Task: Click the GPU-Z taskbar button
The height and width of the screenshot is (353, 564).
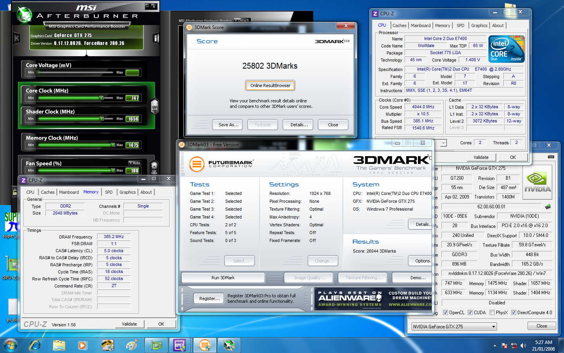Action: coord(156,345)
